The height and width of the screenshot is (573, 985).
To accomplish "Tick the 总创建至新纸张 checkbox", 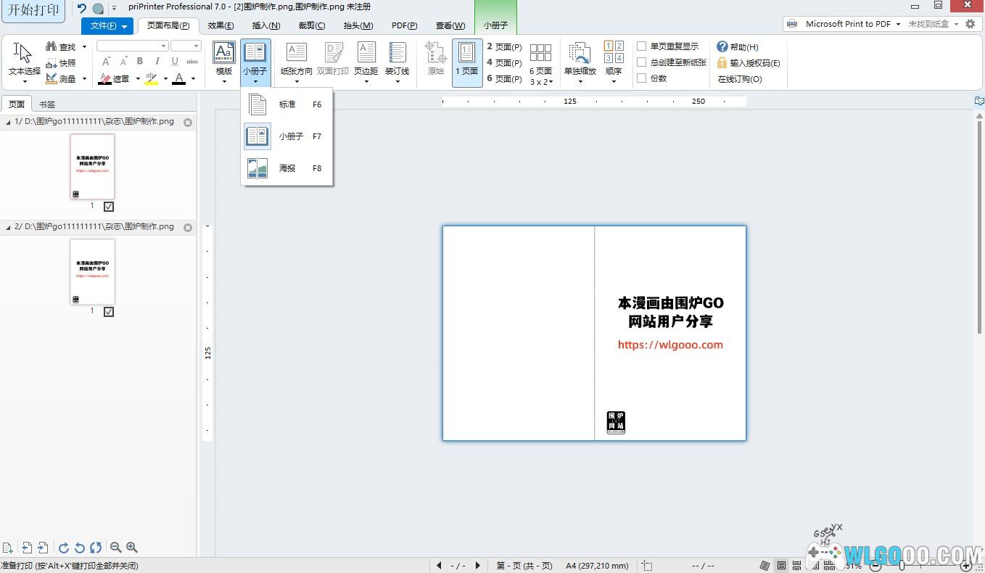I will [x=642, y=62].
